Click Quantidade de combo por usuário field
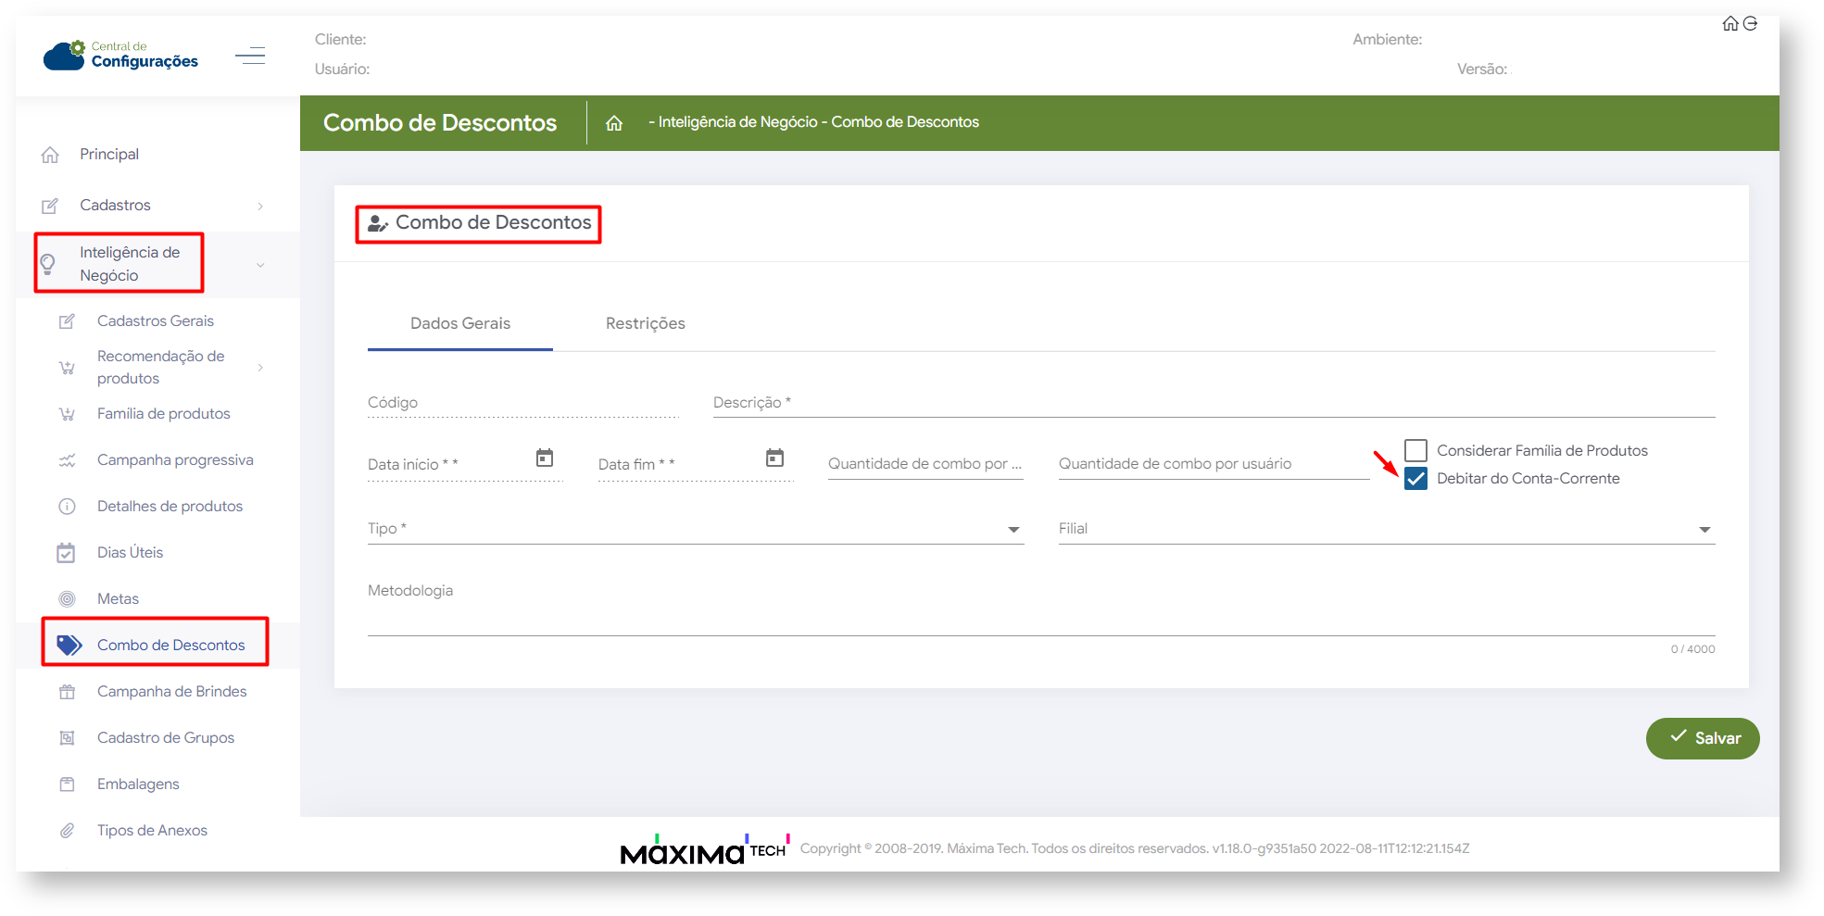 pyautogui.click(x=1214, y=464)
